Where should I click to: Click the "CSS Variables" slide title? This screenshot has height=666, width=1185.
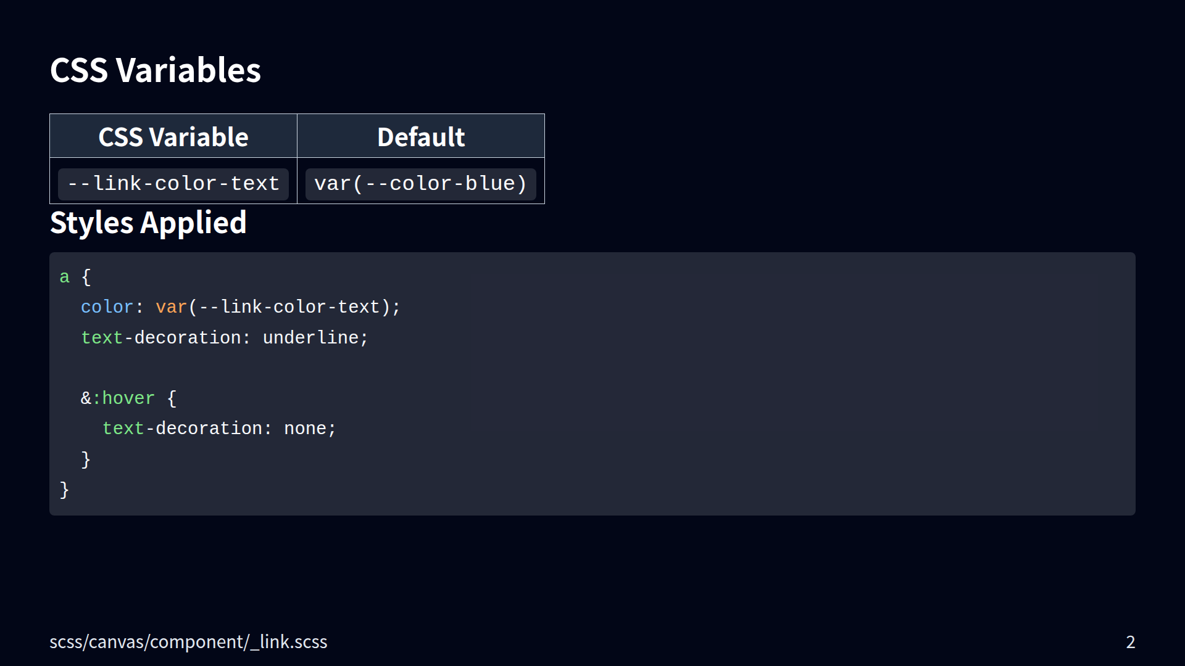tap(155, 70)
